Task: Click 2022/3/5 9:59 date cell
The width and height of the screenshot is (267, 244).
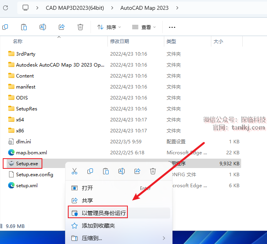Action: 126,141
